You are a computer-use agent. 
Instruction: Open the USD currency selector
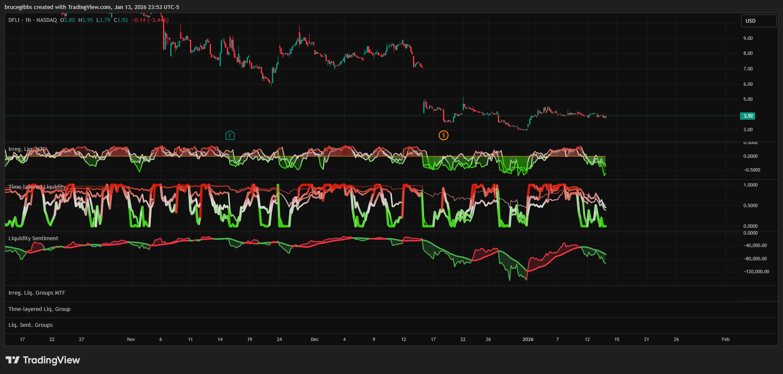pos(759,21)
